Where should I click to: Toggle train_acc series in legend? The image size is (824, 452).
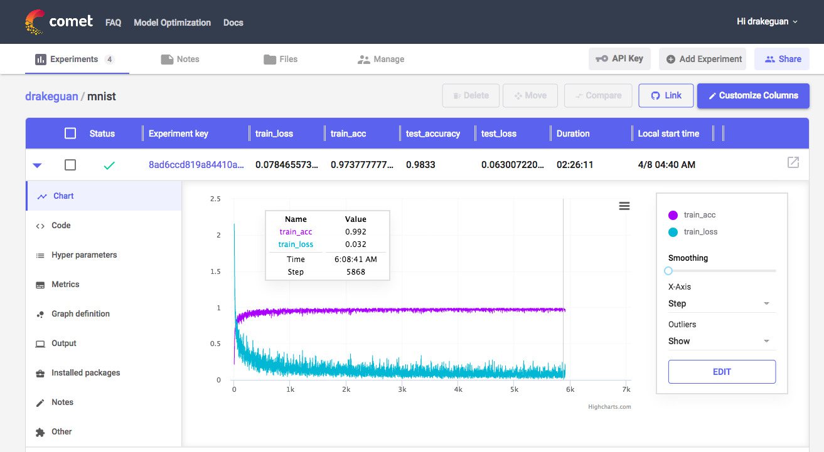[x=692, y=215]
